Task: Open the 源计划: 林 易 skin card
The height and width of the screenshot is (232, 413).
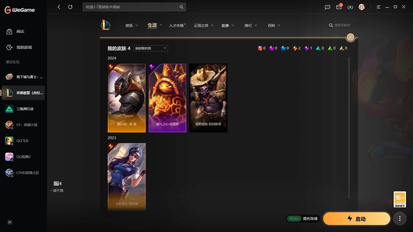Action: point(126,98)
